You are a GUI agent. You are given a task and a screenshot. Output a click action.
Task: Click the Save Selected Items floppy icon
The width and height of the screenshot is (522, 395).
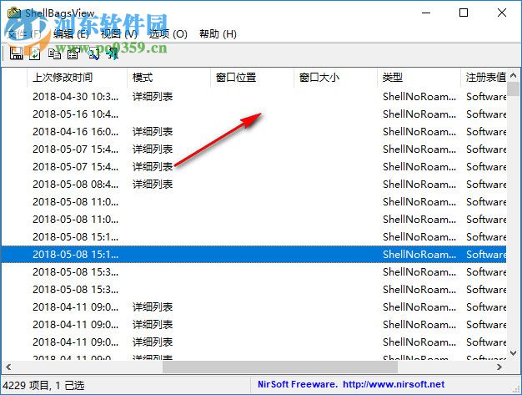tap(17, 53)
